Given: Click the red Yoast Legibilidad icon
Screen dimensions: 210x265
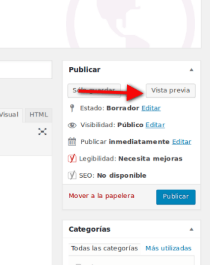Looking at the screenshot, I should (72, 159).
